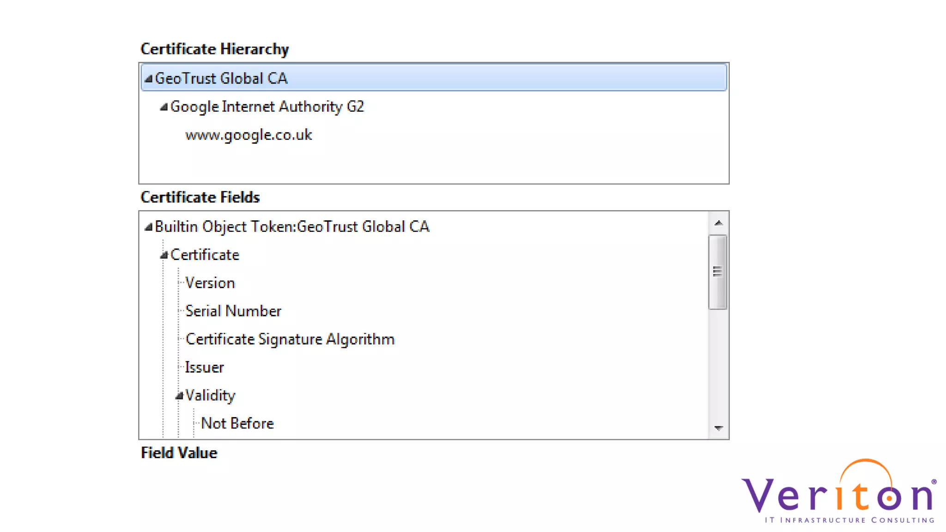
Task: Select the Issuer field
Action: (204, 368)
